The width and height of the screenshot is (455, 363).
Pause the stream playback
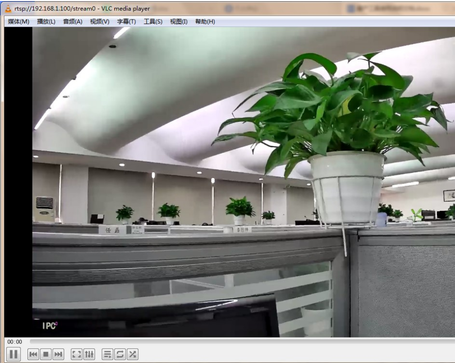pos(14,354)
